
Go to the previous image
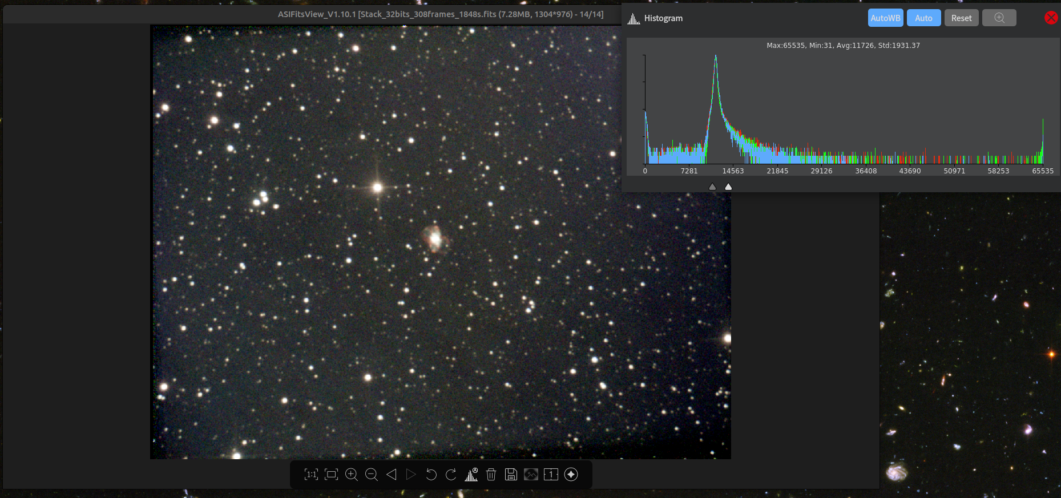click(x=392, y=475)
